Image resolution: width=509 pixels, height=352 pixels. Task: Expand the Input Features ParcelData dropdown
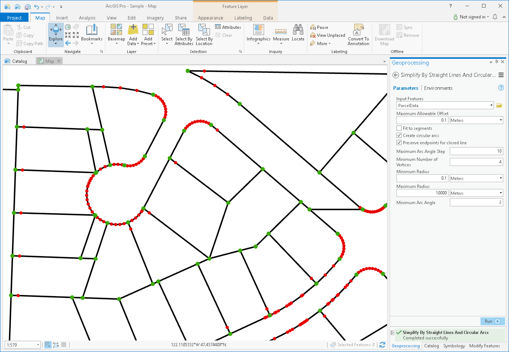click(x=491, y=105)
